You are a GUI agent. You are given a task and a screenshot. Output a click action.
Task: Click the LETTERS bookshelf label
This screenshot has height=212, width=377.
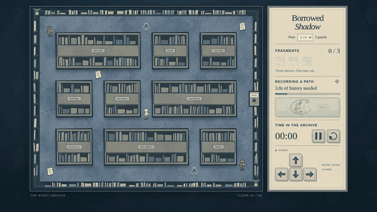pos(218,51)
